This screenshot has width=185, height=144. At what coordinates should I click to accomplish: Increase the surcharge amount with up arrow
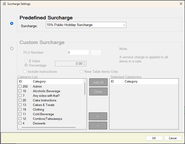[x=84, y=62]
